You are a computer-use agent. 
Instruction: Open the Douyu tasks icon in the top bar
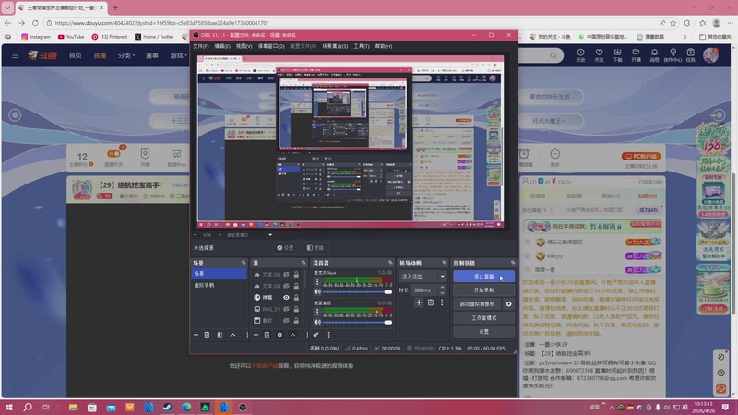click(x=690, y=55)
